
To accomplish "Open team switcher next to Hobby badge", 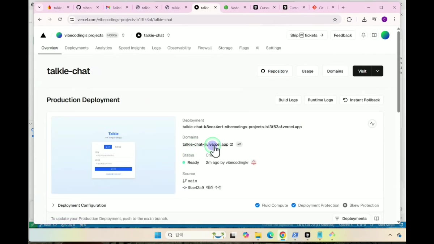I will point(123,35).
